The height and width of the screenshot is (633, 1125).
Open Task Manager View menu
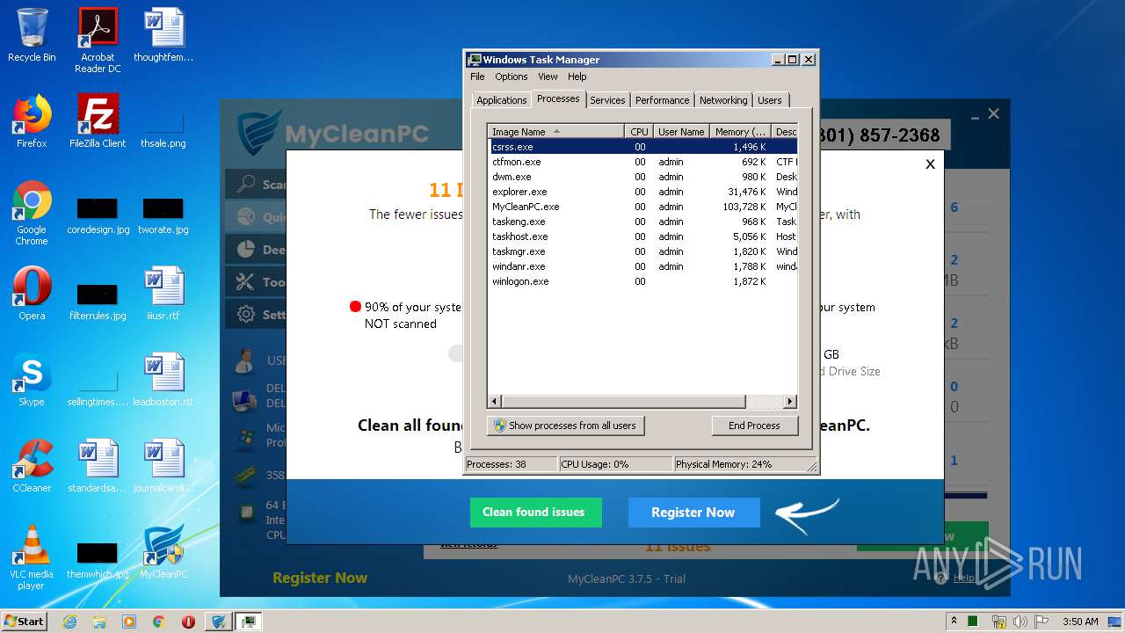[548, 76]
